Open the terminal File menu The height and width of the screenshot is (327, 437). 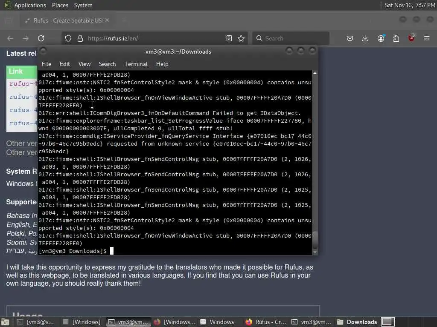click(x=47, y=64)
